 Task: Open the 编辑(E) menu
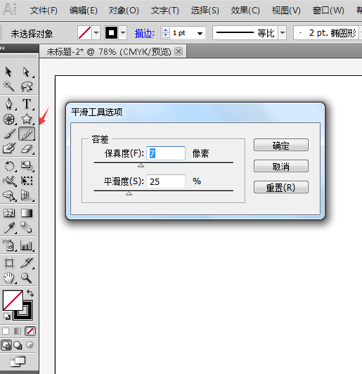point(83,11)
